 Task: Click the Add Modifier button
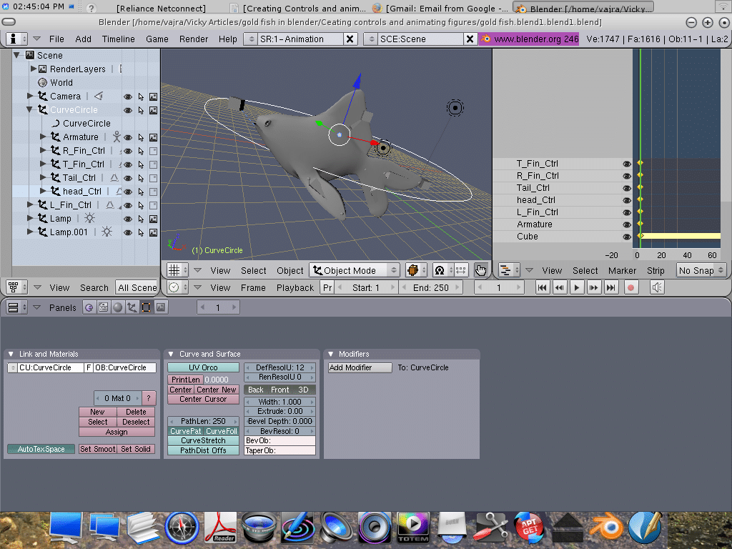(360, 367)
